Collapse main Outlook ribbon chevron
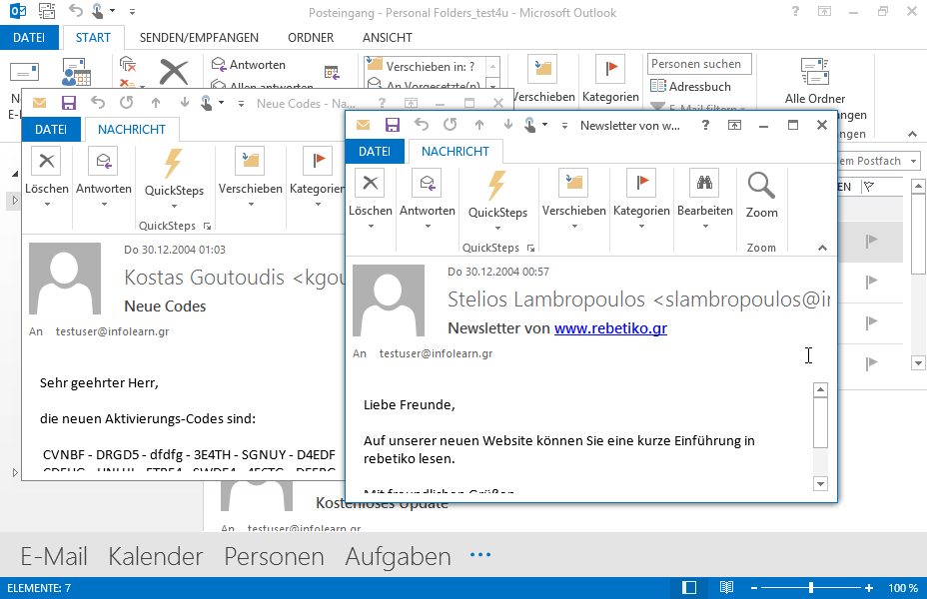The width and height of the screenshot is (927, 599). (x=913, y=134)
